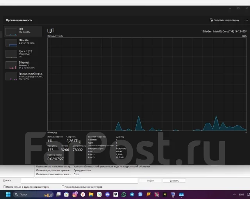Open WhatsApp from taskbar

click(124, 194)
